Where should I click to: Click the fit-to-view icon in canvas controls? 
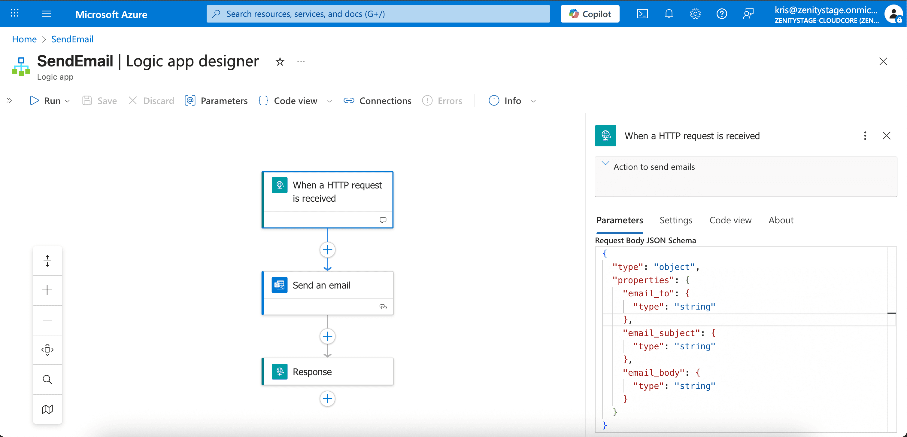[47, 350]
